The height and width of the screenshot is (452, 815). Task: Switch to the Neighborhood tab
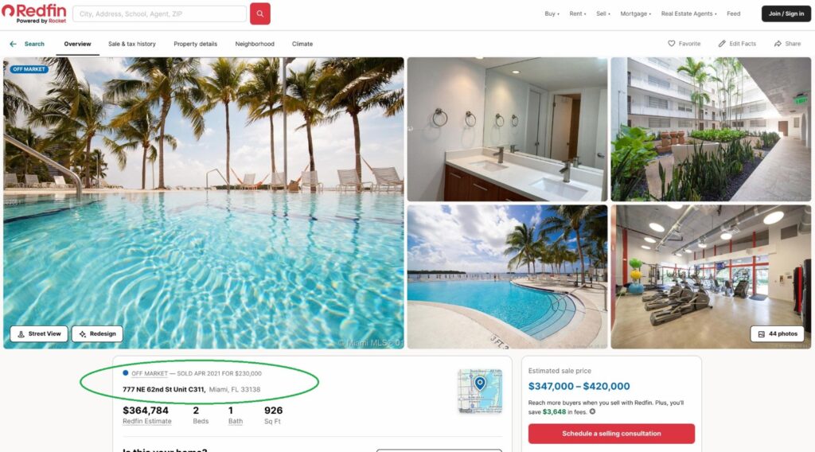tap(255, 44)
